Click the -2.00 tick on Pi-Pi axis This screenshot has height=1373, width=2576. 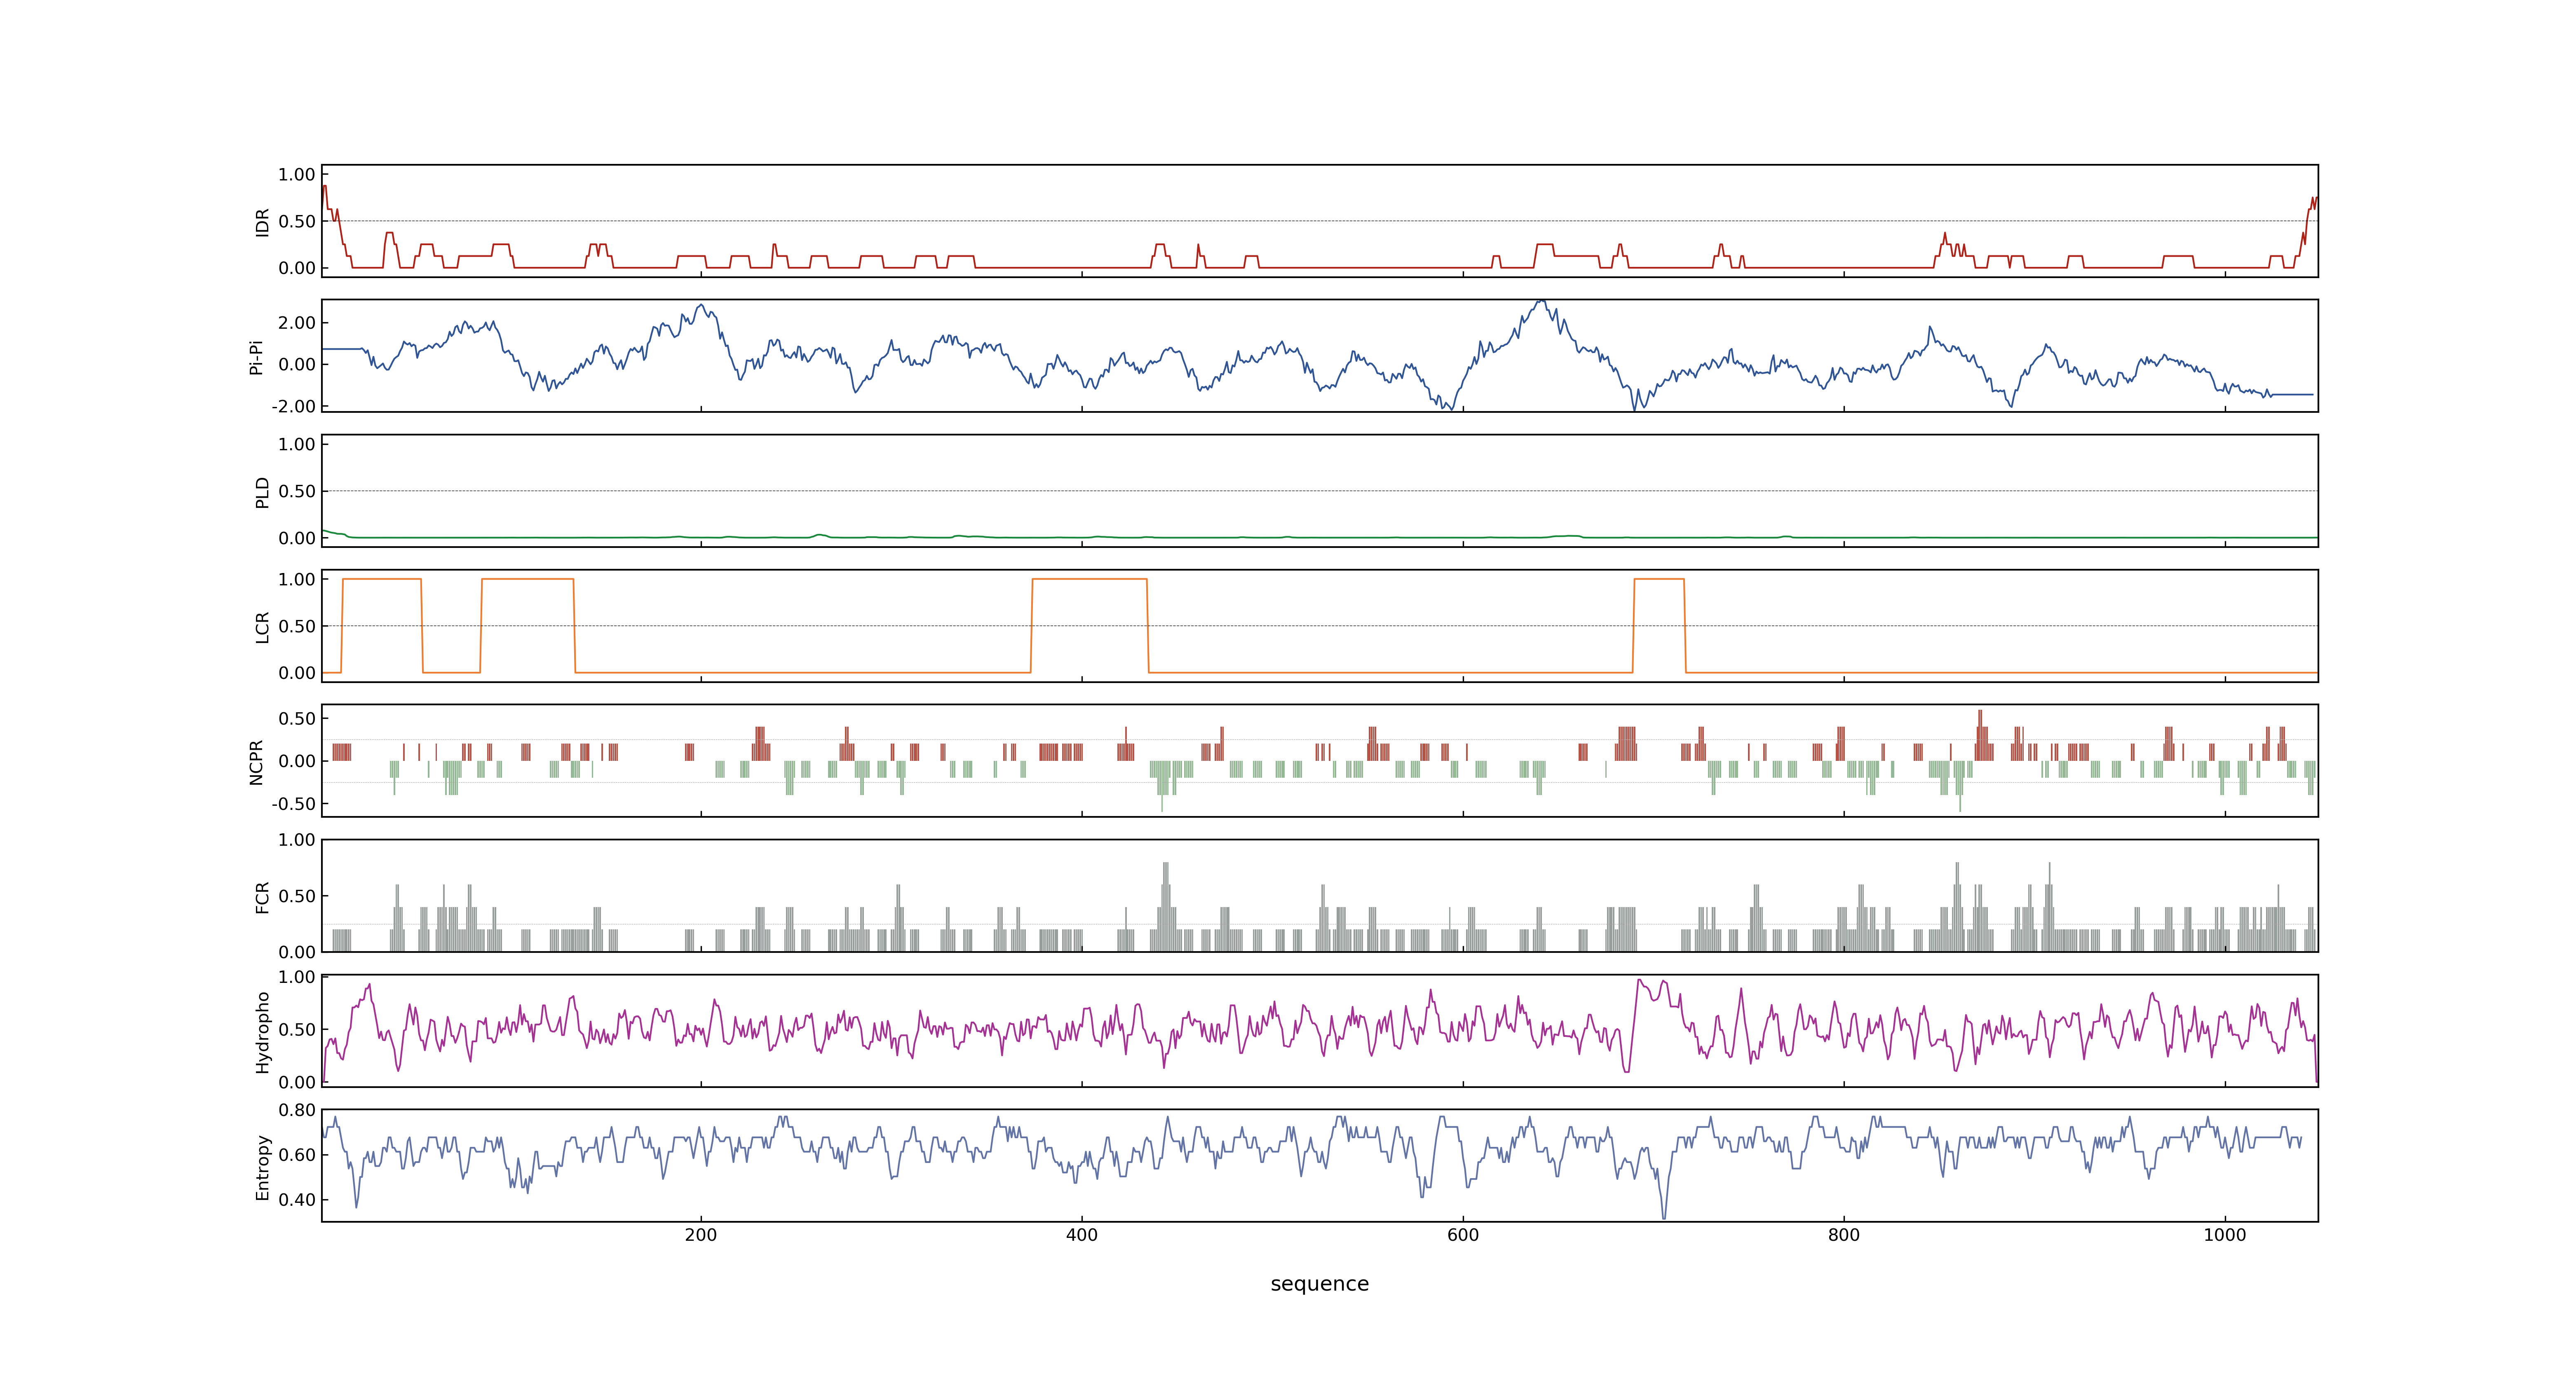[x=293, y=407]
